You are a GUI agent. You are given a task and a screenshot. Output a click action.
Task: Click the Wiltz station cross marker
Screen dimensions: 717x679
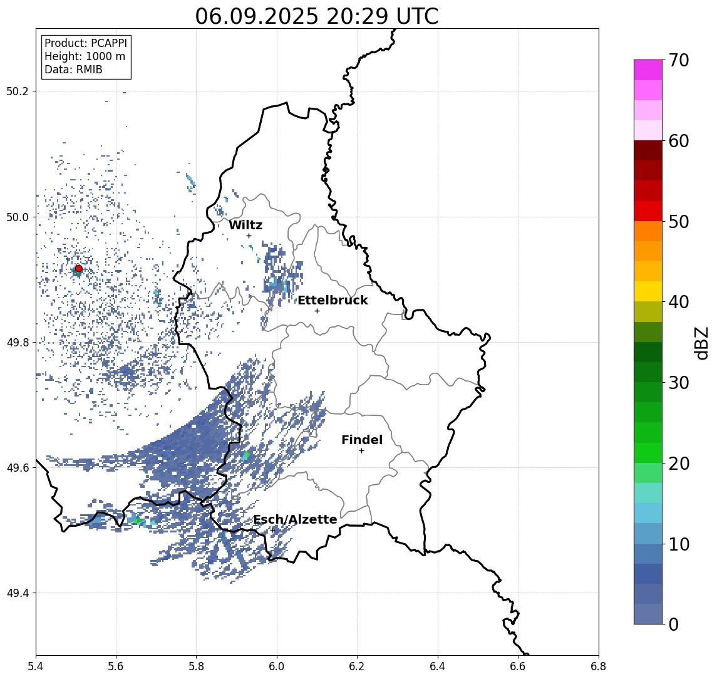click(x=249, y=236)
